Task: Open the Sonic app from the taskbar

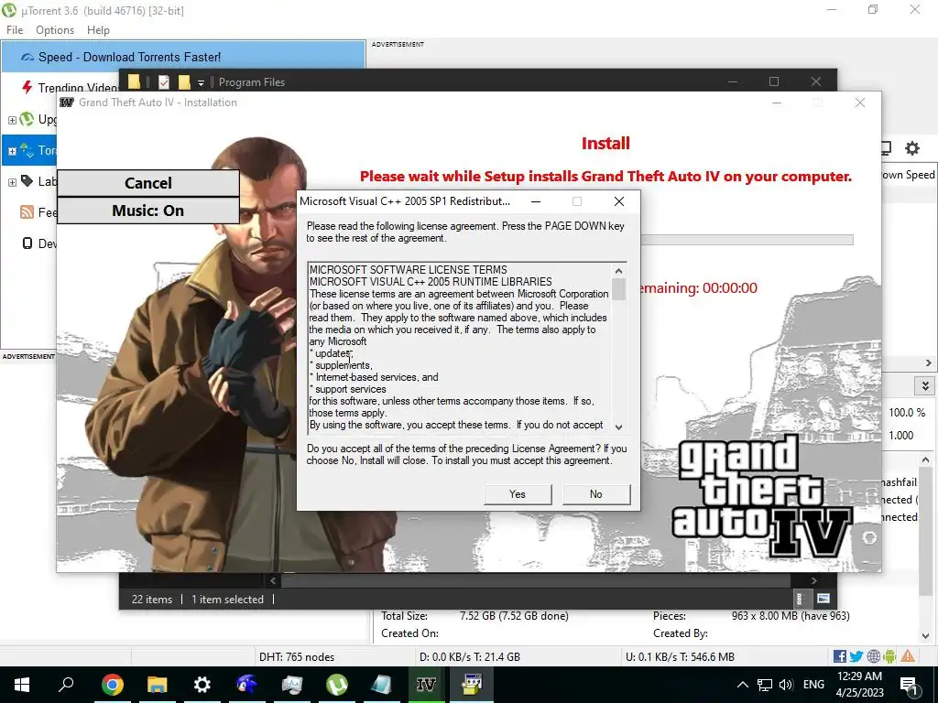Action: click(246, 685)
